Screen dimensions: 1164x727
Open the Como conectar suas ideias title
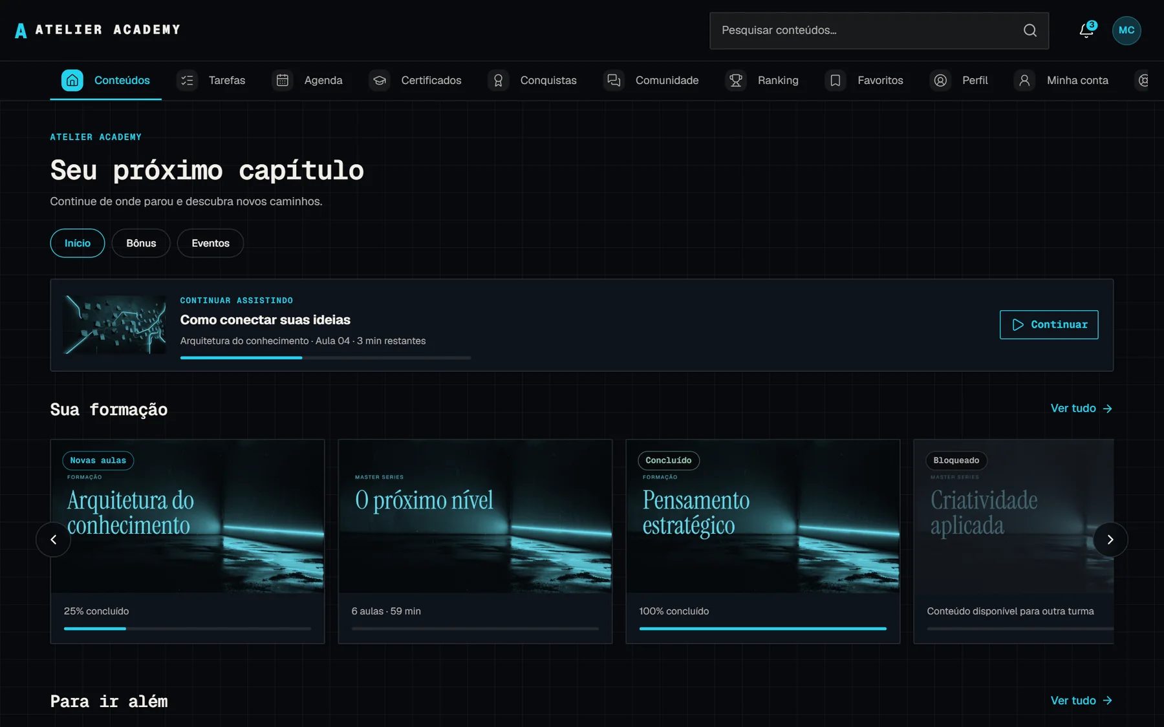pyautogui.click(x=265, y=320)
